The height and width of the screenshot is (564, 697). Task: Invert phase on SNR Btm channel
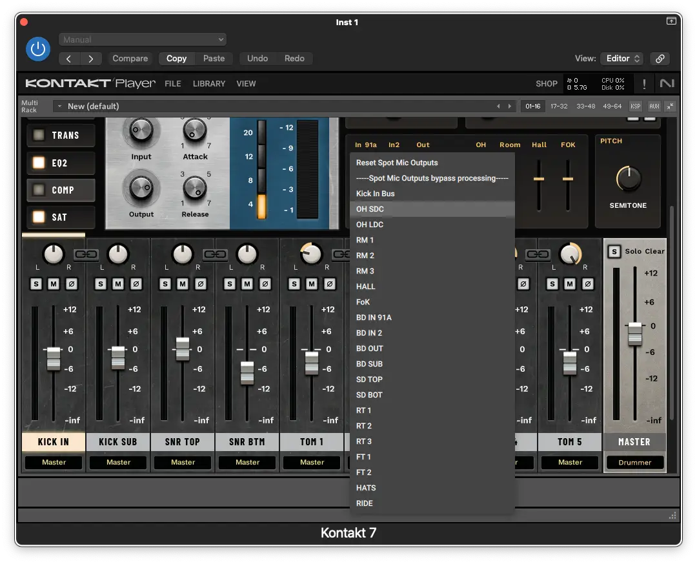coord(265,283)
